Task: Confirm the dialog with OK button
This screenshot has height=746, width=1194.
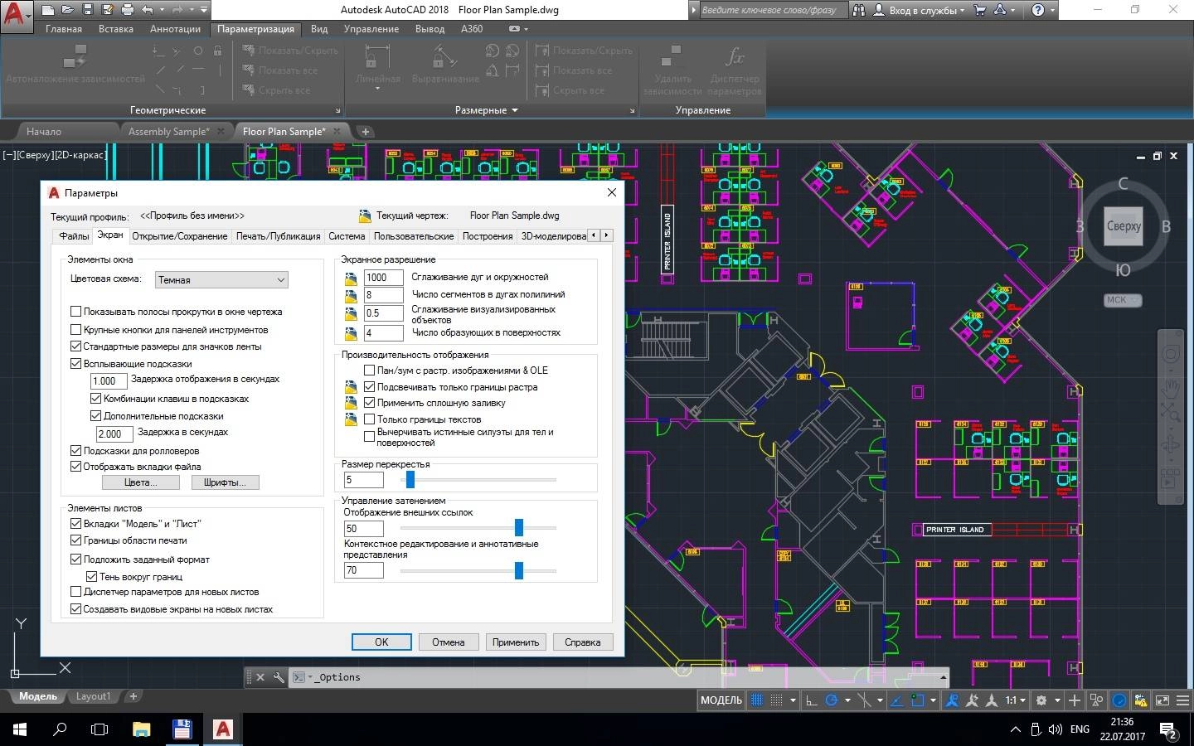Action: pyautogui.click(x=381, y=642)
